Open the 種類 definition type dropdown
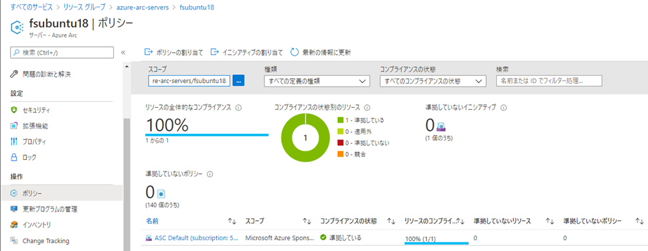 (x=317, y=81)
